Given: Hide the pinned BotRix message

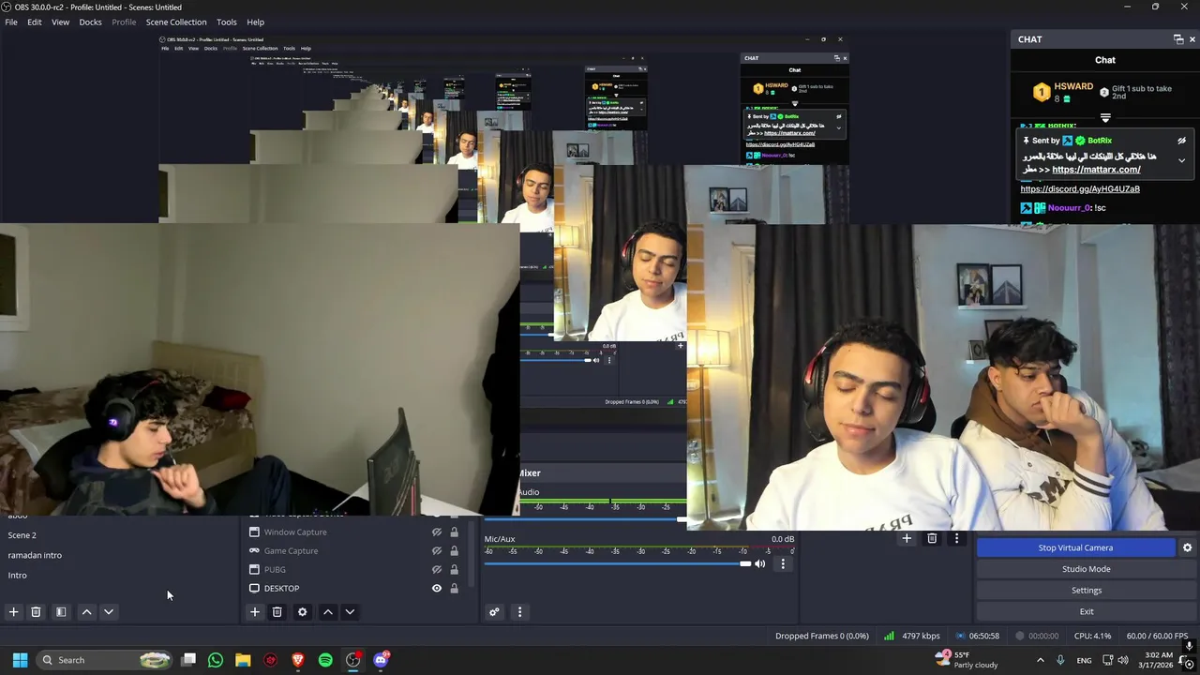Looking at the screenshot, I should coord(1181,141).
